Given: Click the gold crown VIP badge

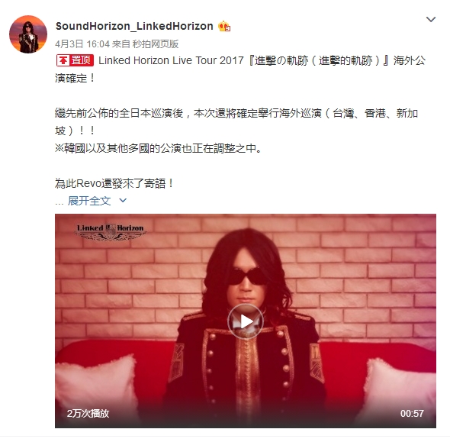Looking at the screenshot, I should pyautogui.click(x=224, y=27).
